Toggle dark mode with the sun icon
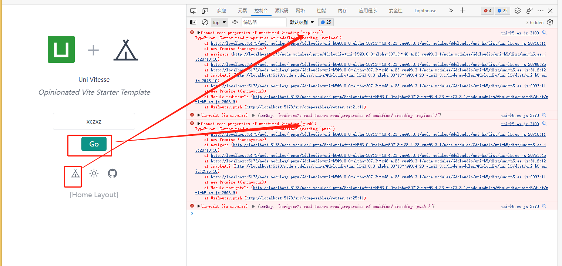Image resolution: width=562 pixels, height=266 pixels. coord(94,173)
